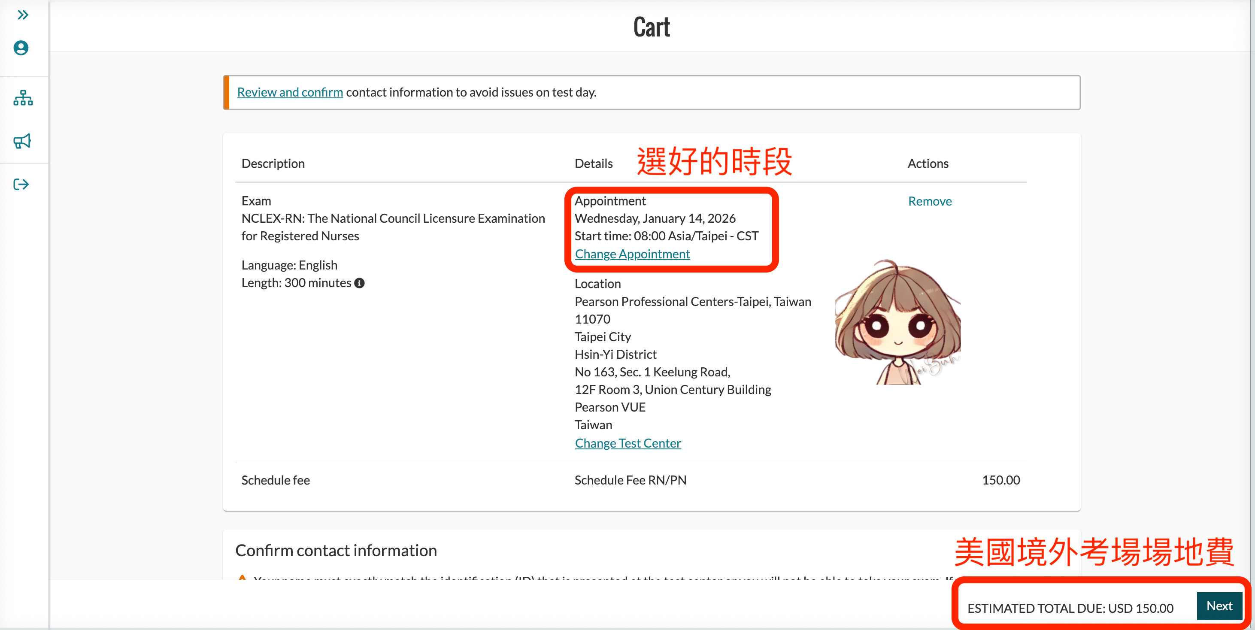Open the user profile icon
The width and height of the screenshot is (1255, 630).
21,48
